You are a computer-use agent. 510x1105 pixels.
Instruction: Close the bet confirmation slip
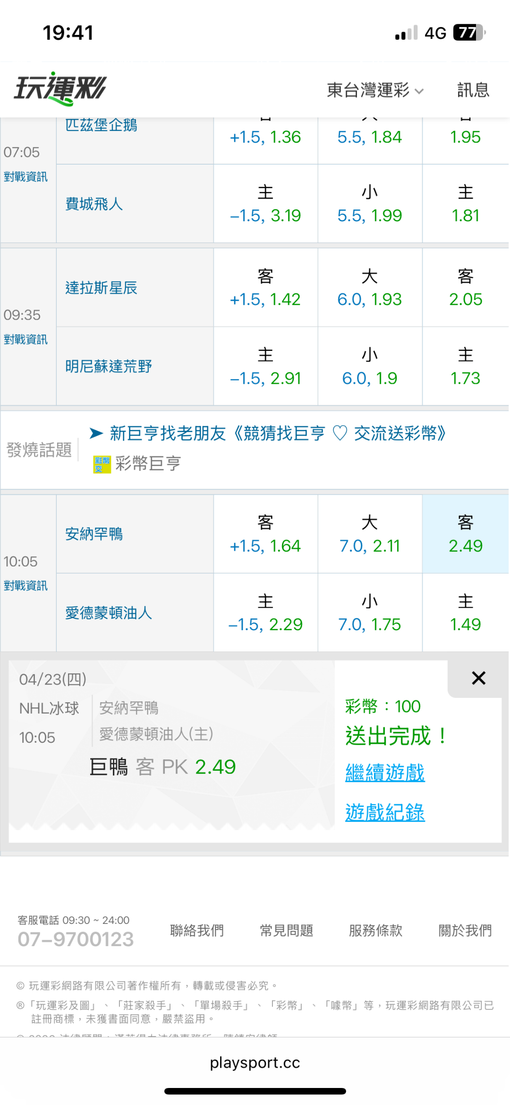pos(478,678)
